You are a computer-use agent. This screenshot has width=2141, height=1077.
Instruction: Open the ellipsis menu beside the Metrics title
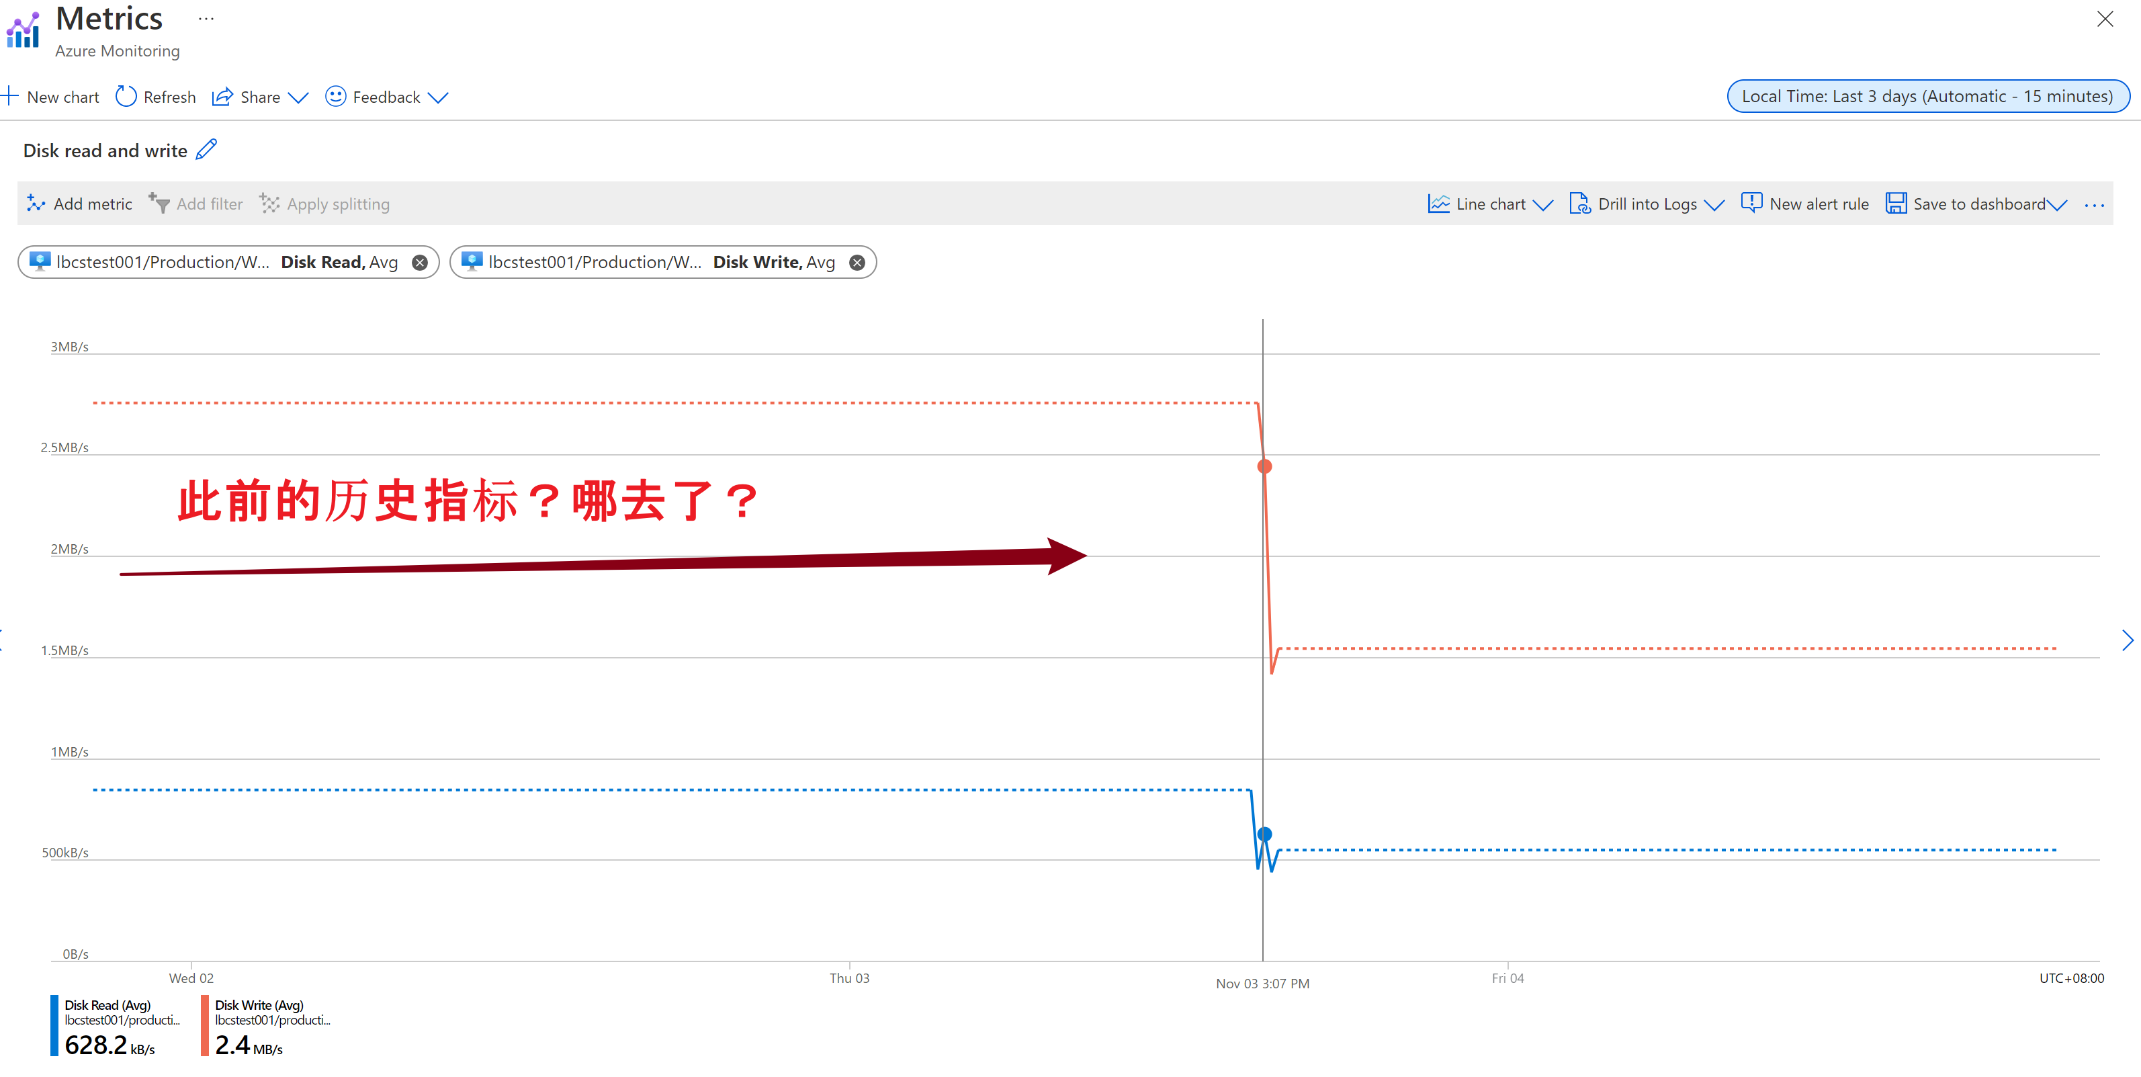(x=206, y=18)
